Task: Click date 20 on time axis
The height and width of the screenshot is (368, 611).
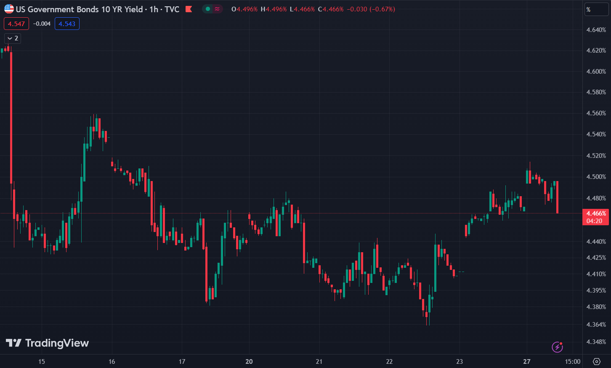Action: tap(249, 361)
